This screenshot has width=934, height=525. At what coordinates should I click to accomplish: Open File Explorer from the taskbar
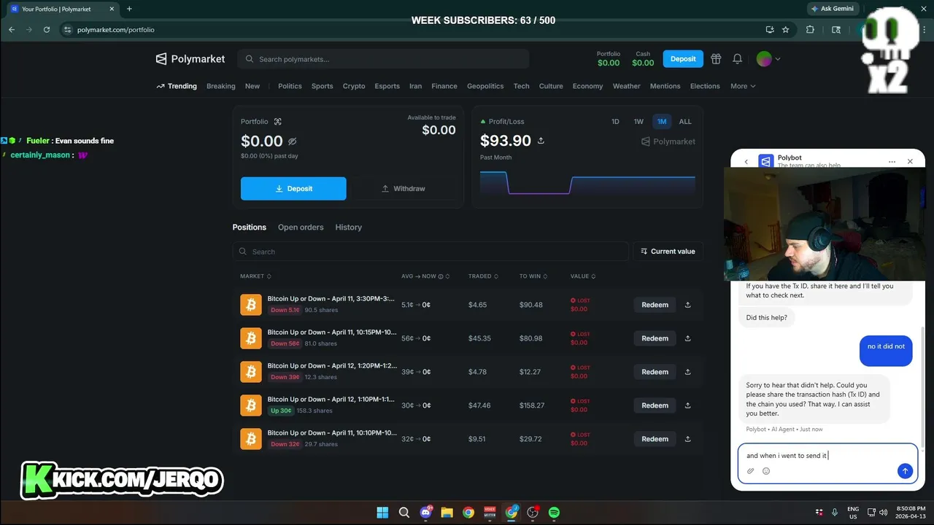coord(447,513)
